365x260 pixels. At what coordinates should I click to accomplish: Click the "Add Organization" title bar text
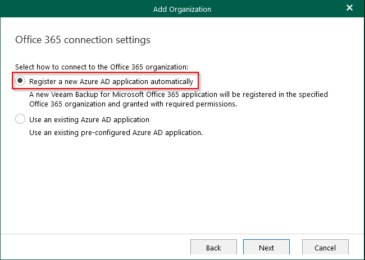click(182, 10)
